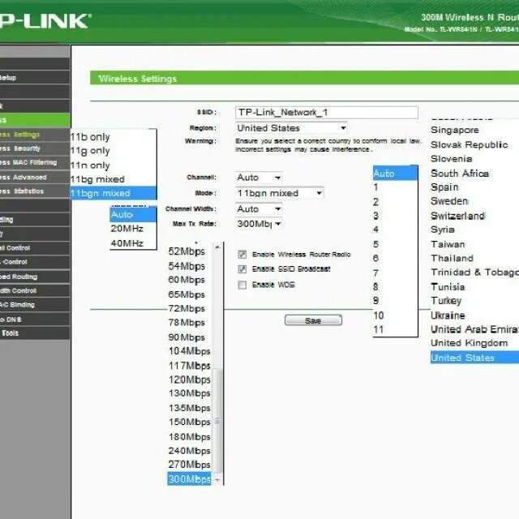Select 240Mbps in rate list
The height and width of the screenshot is (519, 519).
point(189,451)
